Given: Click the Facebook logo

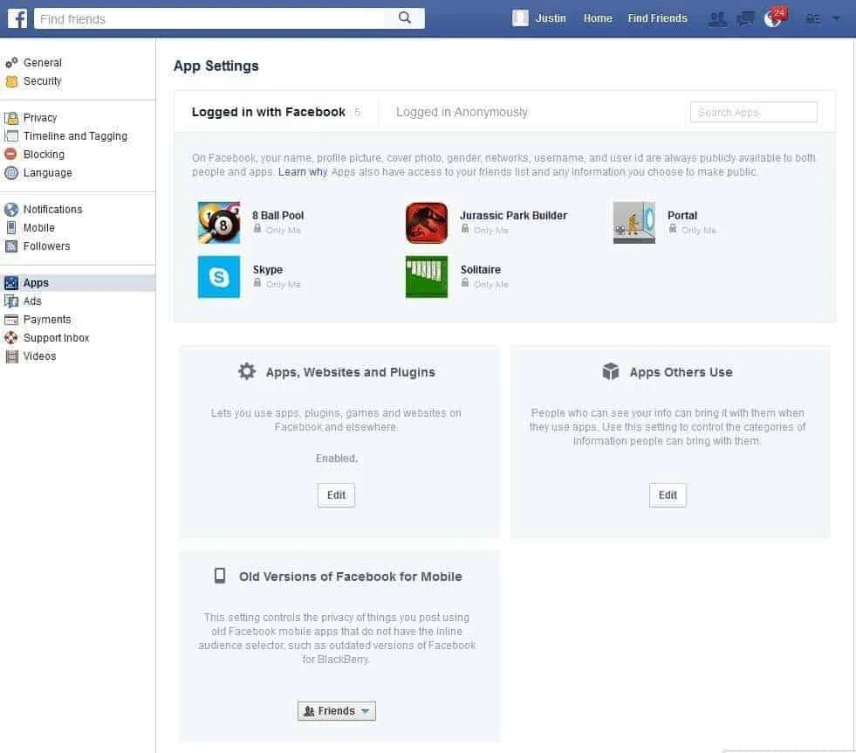Looking at the screenshot, I should point(17,17).
